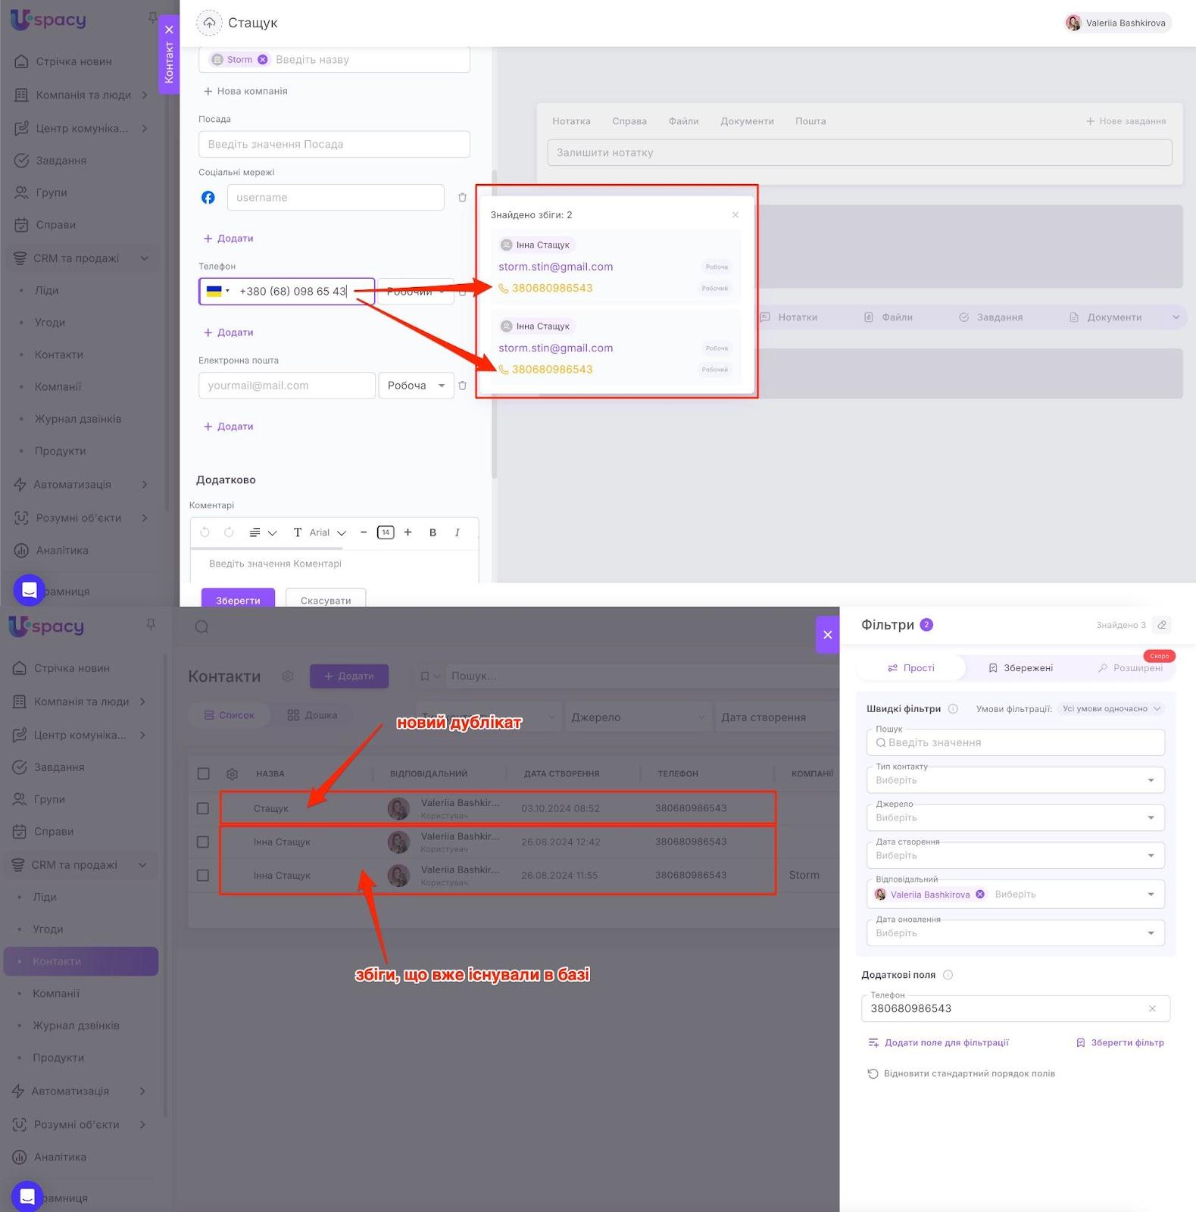
Task: Click Додати поле для фільтрації link
Action: 938,1043
